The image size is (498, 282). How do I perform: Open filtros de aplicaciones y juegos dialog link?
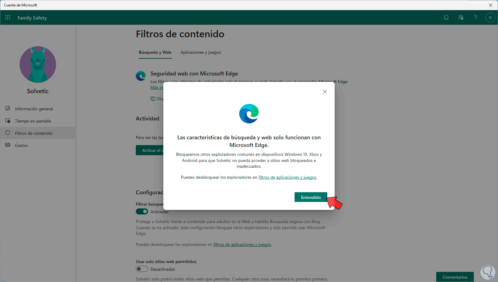[x=287, y=177]
